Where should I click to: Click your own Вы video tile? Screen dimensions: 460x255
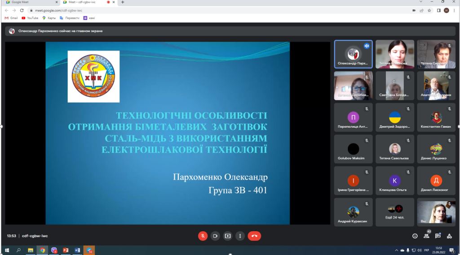[x=436, y=212]
